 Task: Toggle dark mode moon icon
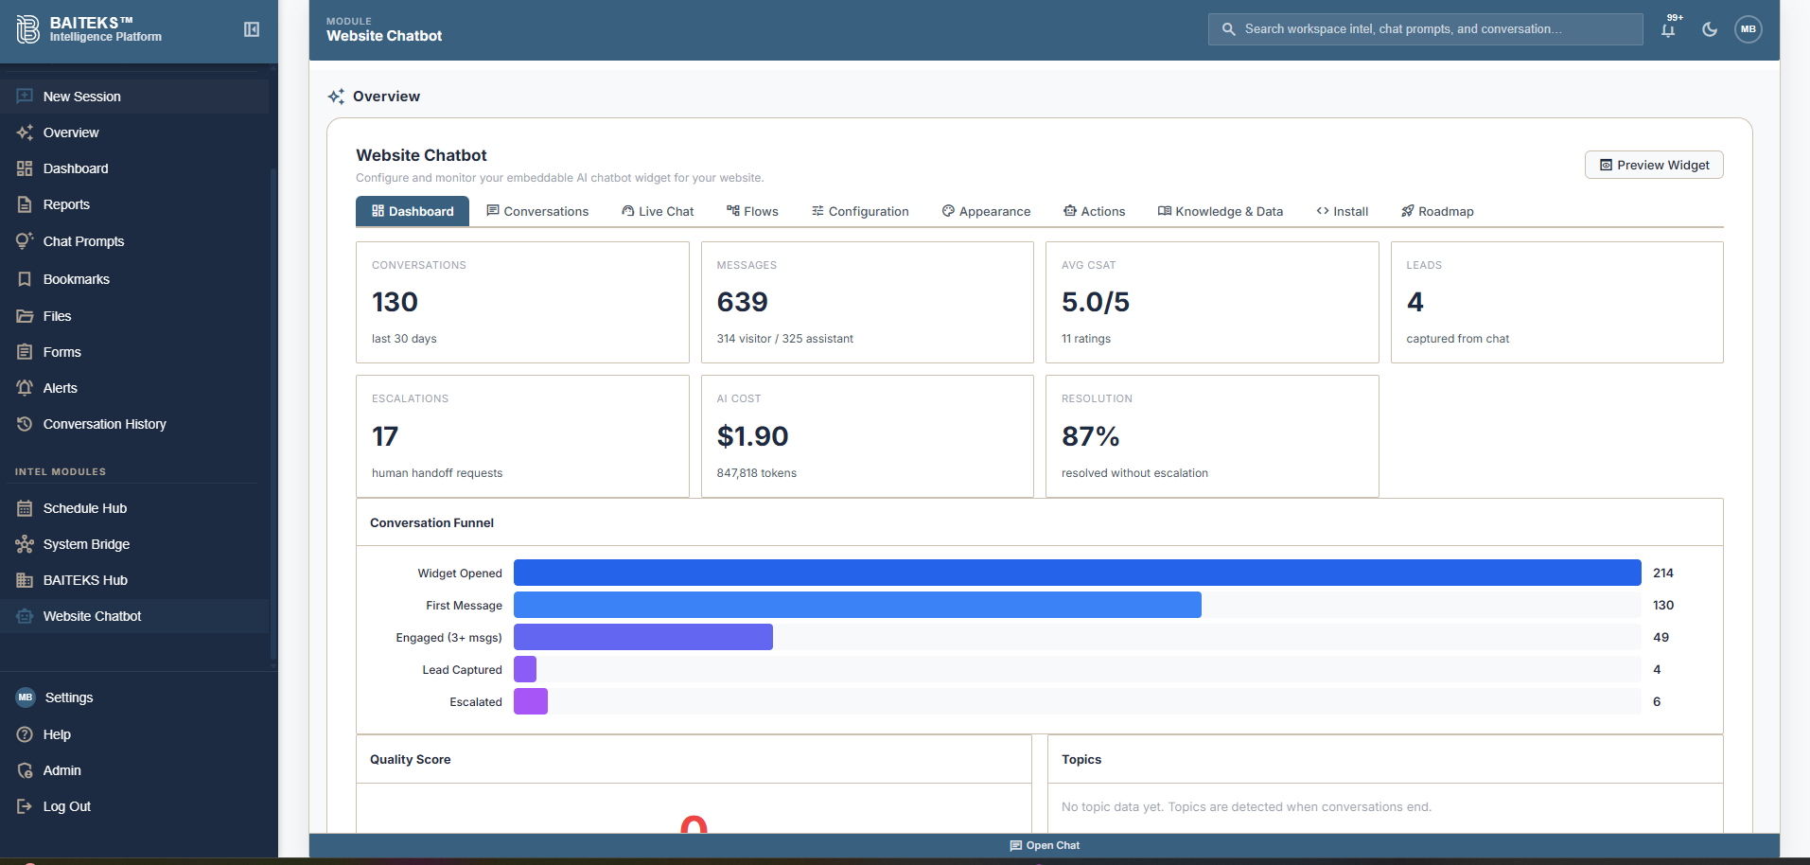pyautogui.click(x=1710, y=29)
